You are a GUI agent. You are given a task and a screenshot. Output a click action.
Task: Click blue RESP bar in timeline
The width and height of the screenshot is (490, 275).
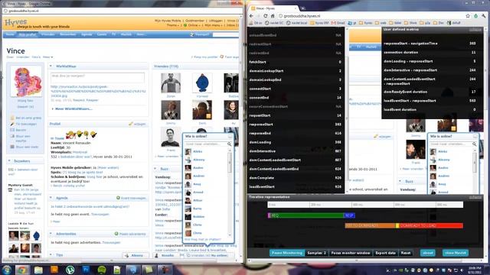click(x=349, y=215)
